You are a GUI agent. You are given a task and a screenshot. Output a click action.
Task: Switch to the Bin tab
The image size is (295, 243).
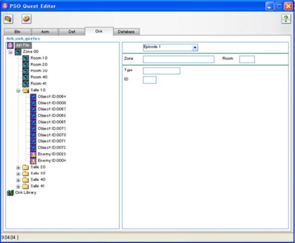(18, 32)
